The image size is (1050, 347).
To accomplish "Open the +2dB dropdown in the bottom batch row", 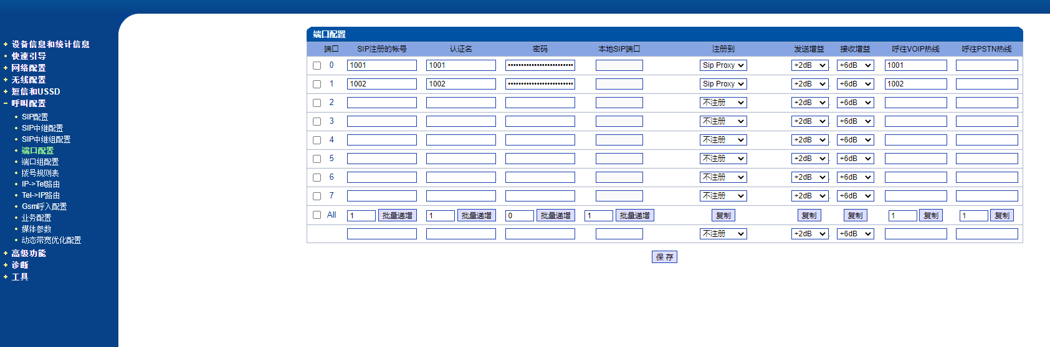I will click(x=810, y=234).
